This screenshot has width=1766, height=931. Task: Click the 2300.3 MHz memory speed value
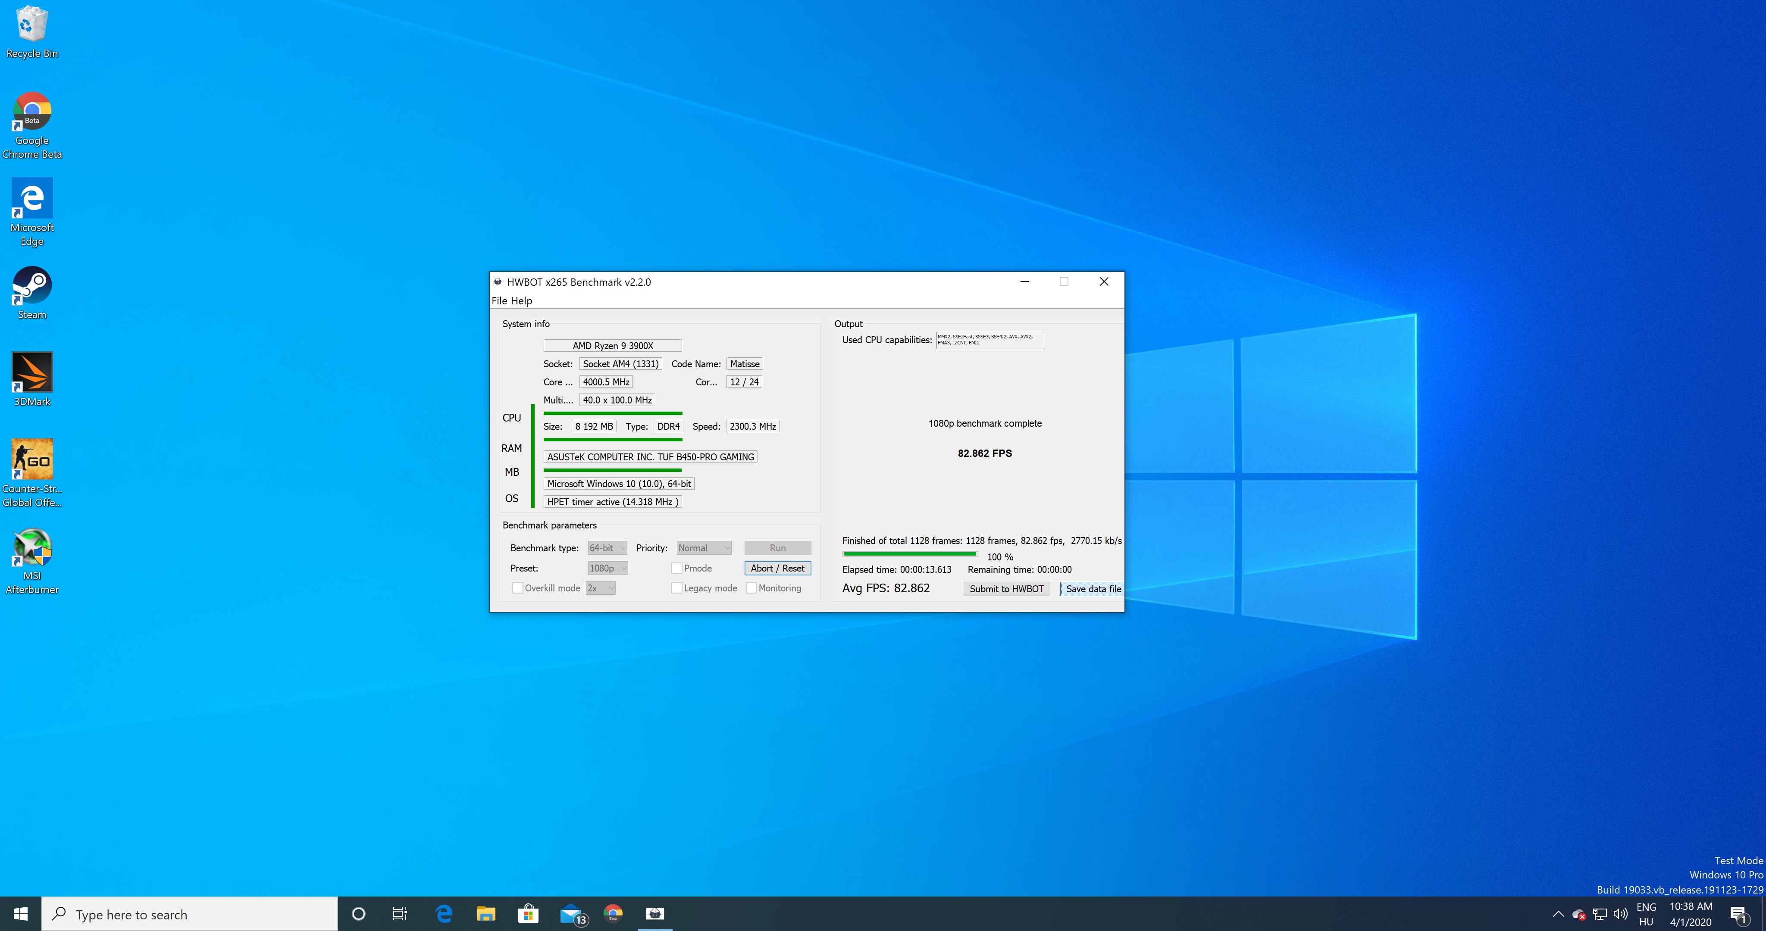click(752, 426)
